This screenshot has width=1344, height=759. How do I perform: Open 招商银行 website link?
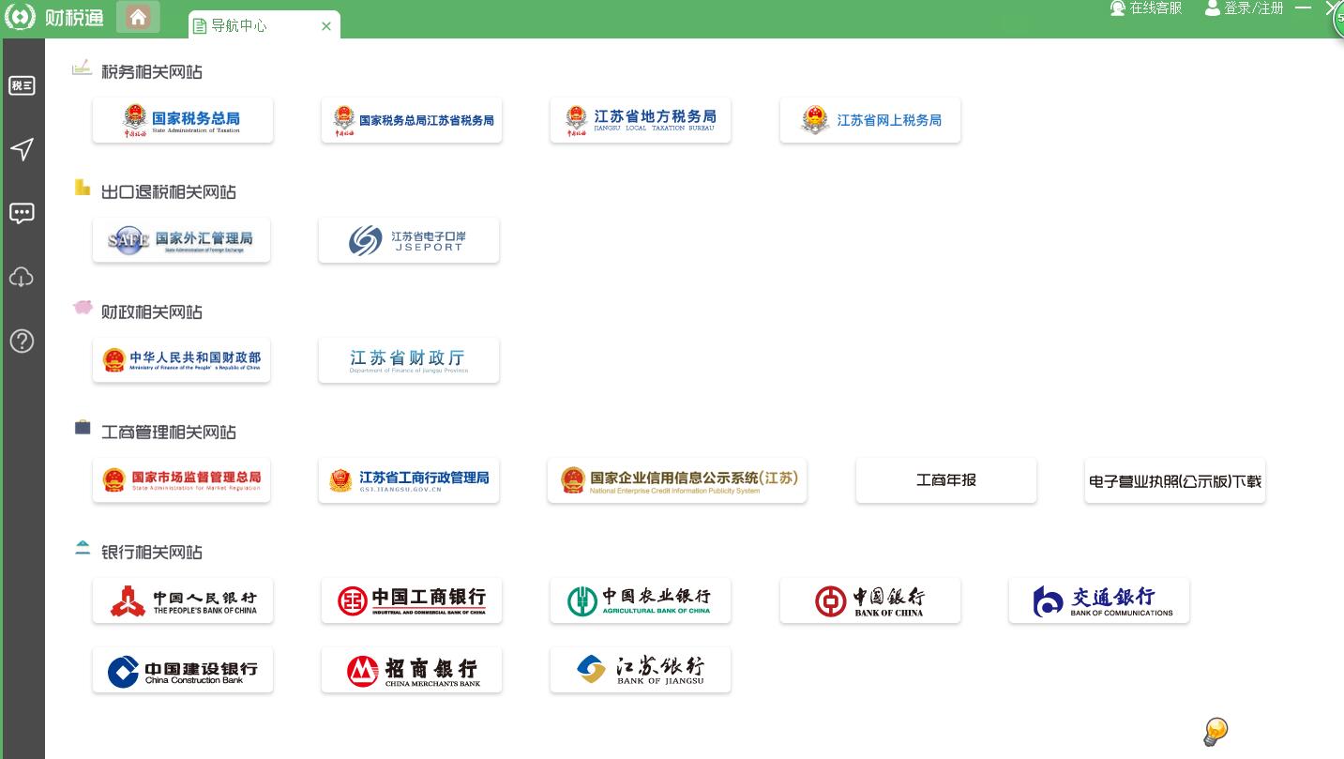[x=412, y=670]
